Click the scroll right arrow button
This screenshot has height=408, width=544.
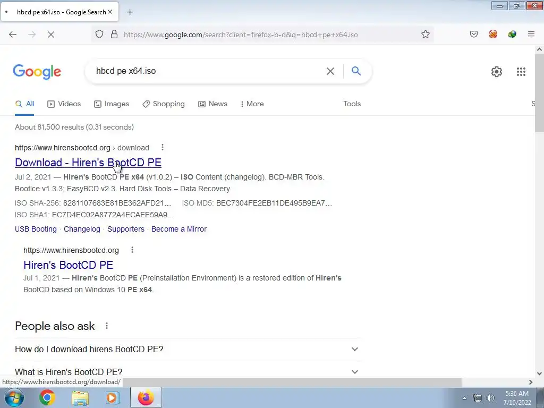pos(531,382)
